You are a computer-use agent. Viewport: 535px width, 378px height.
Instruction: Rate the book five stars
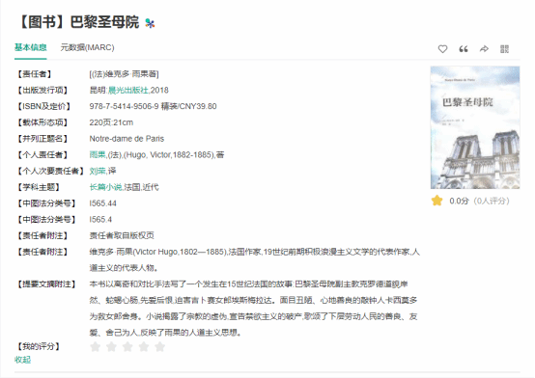[159, 346]
